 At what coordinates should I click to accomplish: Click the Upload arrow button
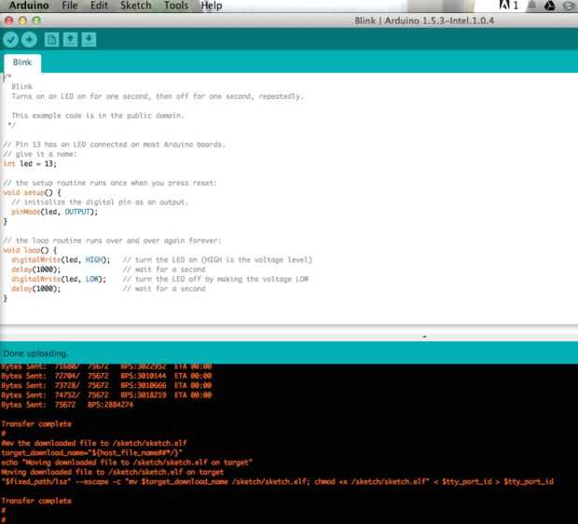click(29, 39)
